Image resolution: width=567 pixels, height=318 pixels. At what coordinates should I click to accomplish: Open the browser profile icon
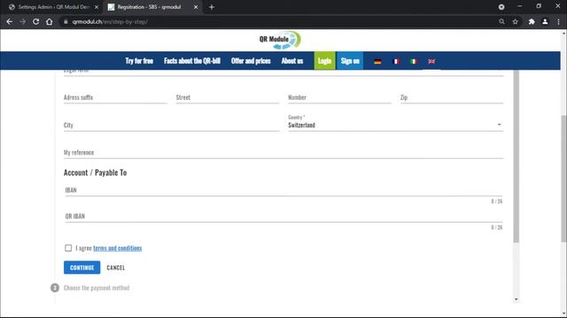point(545,21)
